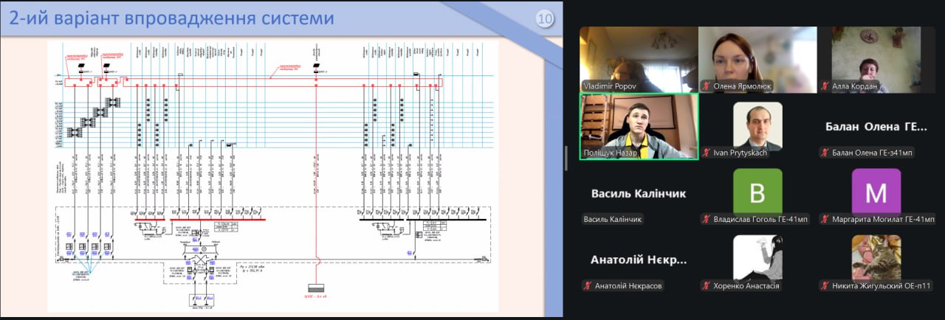Click Ivan Prytyskach's profile photo
Image resolution: width=945 pixels, height=320 pixels.
(x=757, y=125)
